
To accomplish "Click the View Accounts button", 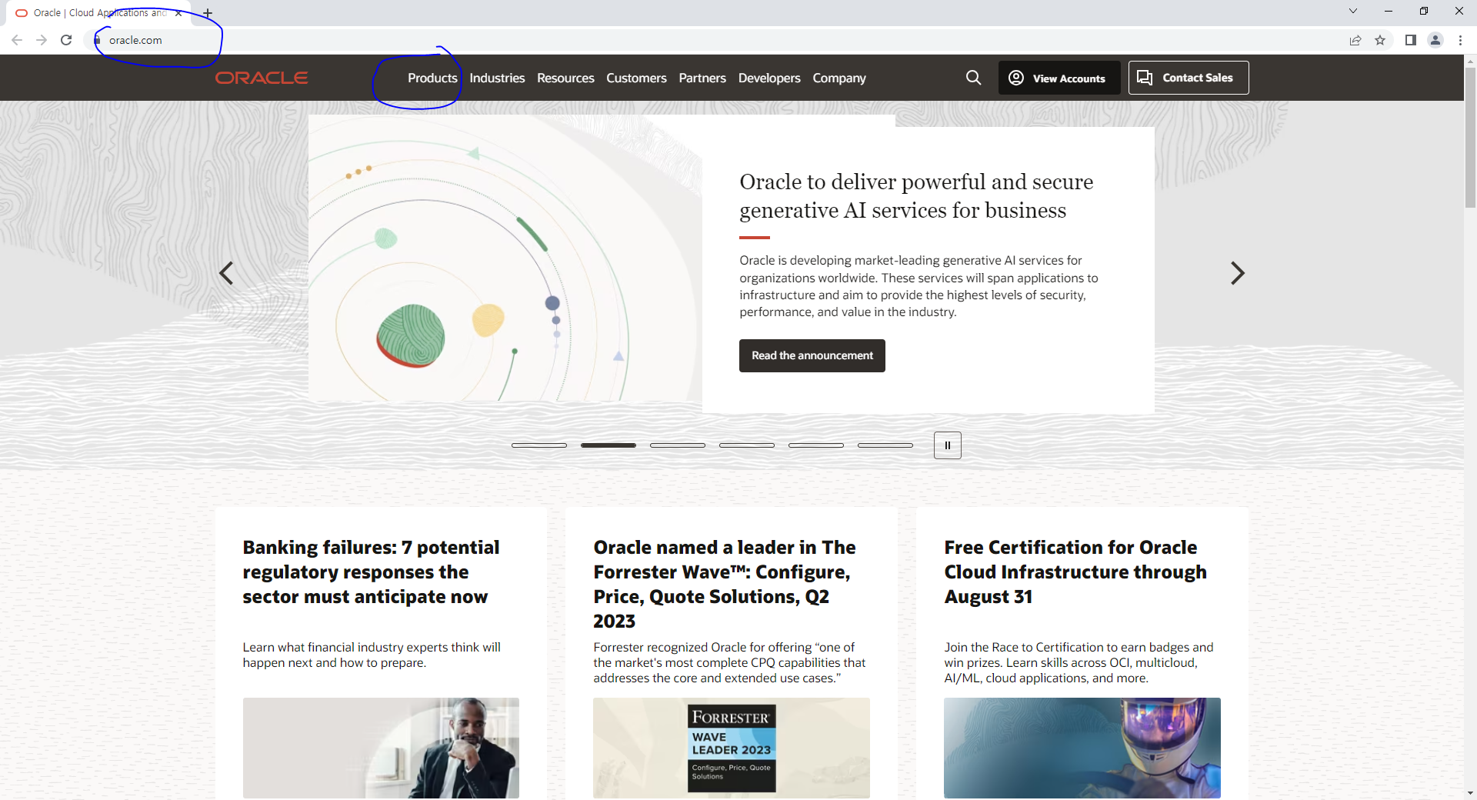I will coord(1059,78).
